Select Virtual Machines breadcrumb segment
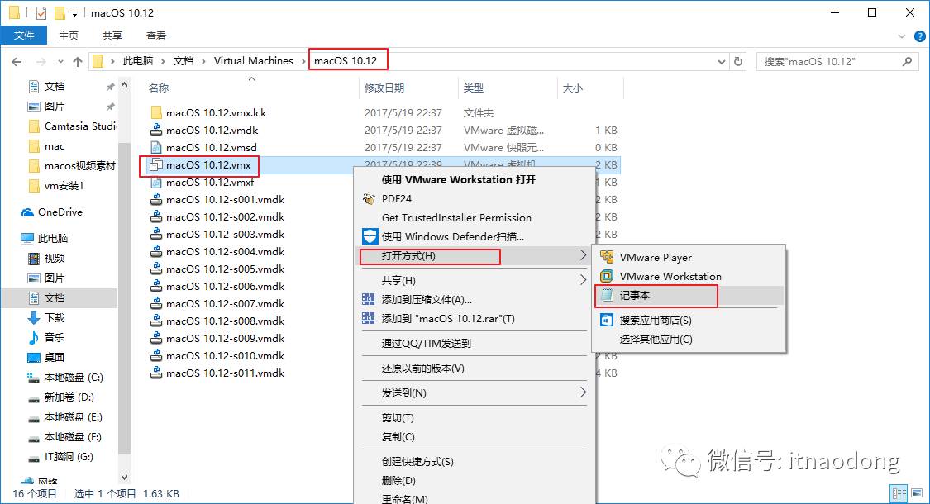930x504 pixels. coord(253,61)
